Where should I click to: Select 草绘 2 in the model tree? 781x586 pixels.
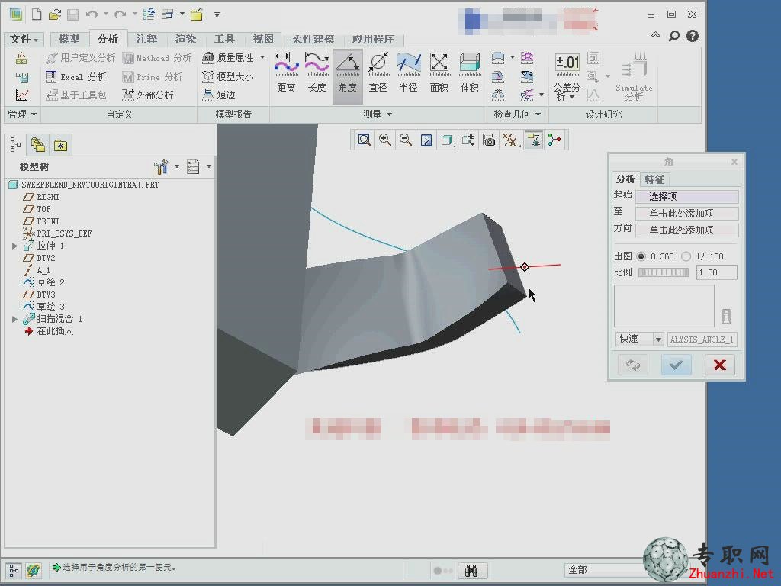45,282
